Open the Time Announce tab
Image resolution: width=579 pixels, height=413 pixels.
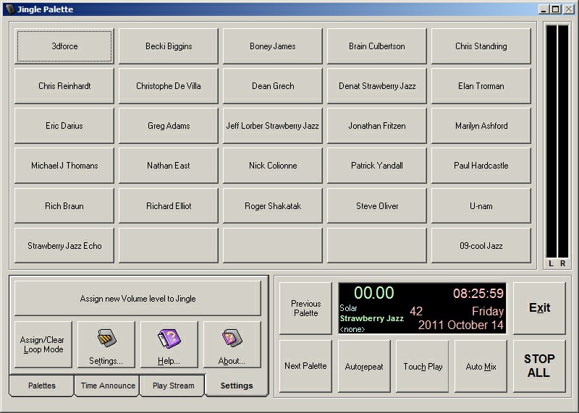point(108,386)
